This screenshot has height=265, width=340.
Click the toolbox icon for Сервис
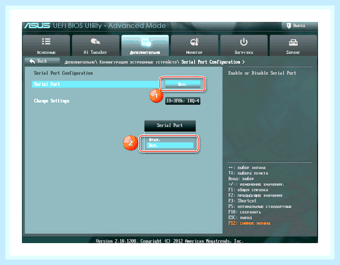click(x=293, y=42)
